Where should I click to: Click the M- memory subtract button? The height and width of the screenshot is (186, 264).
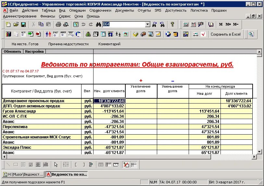pos(236,25)
